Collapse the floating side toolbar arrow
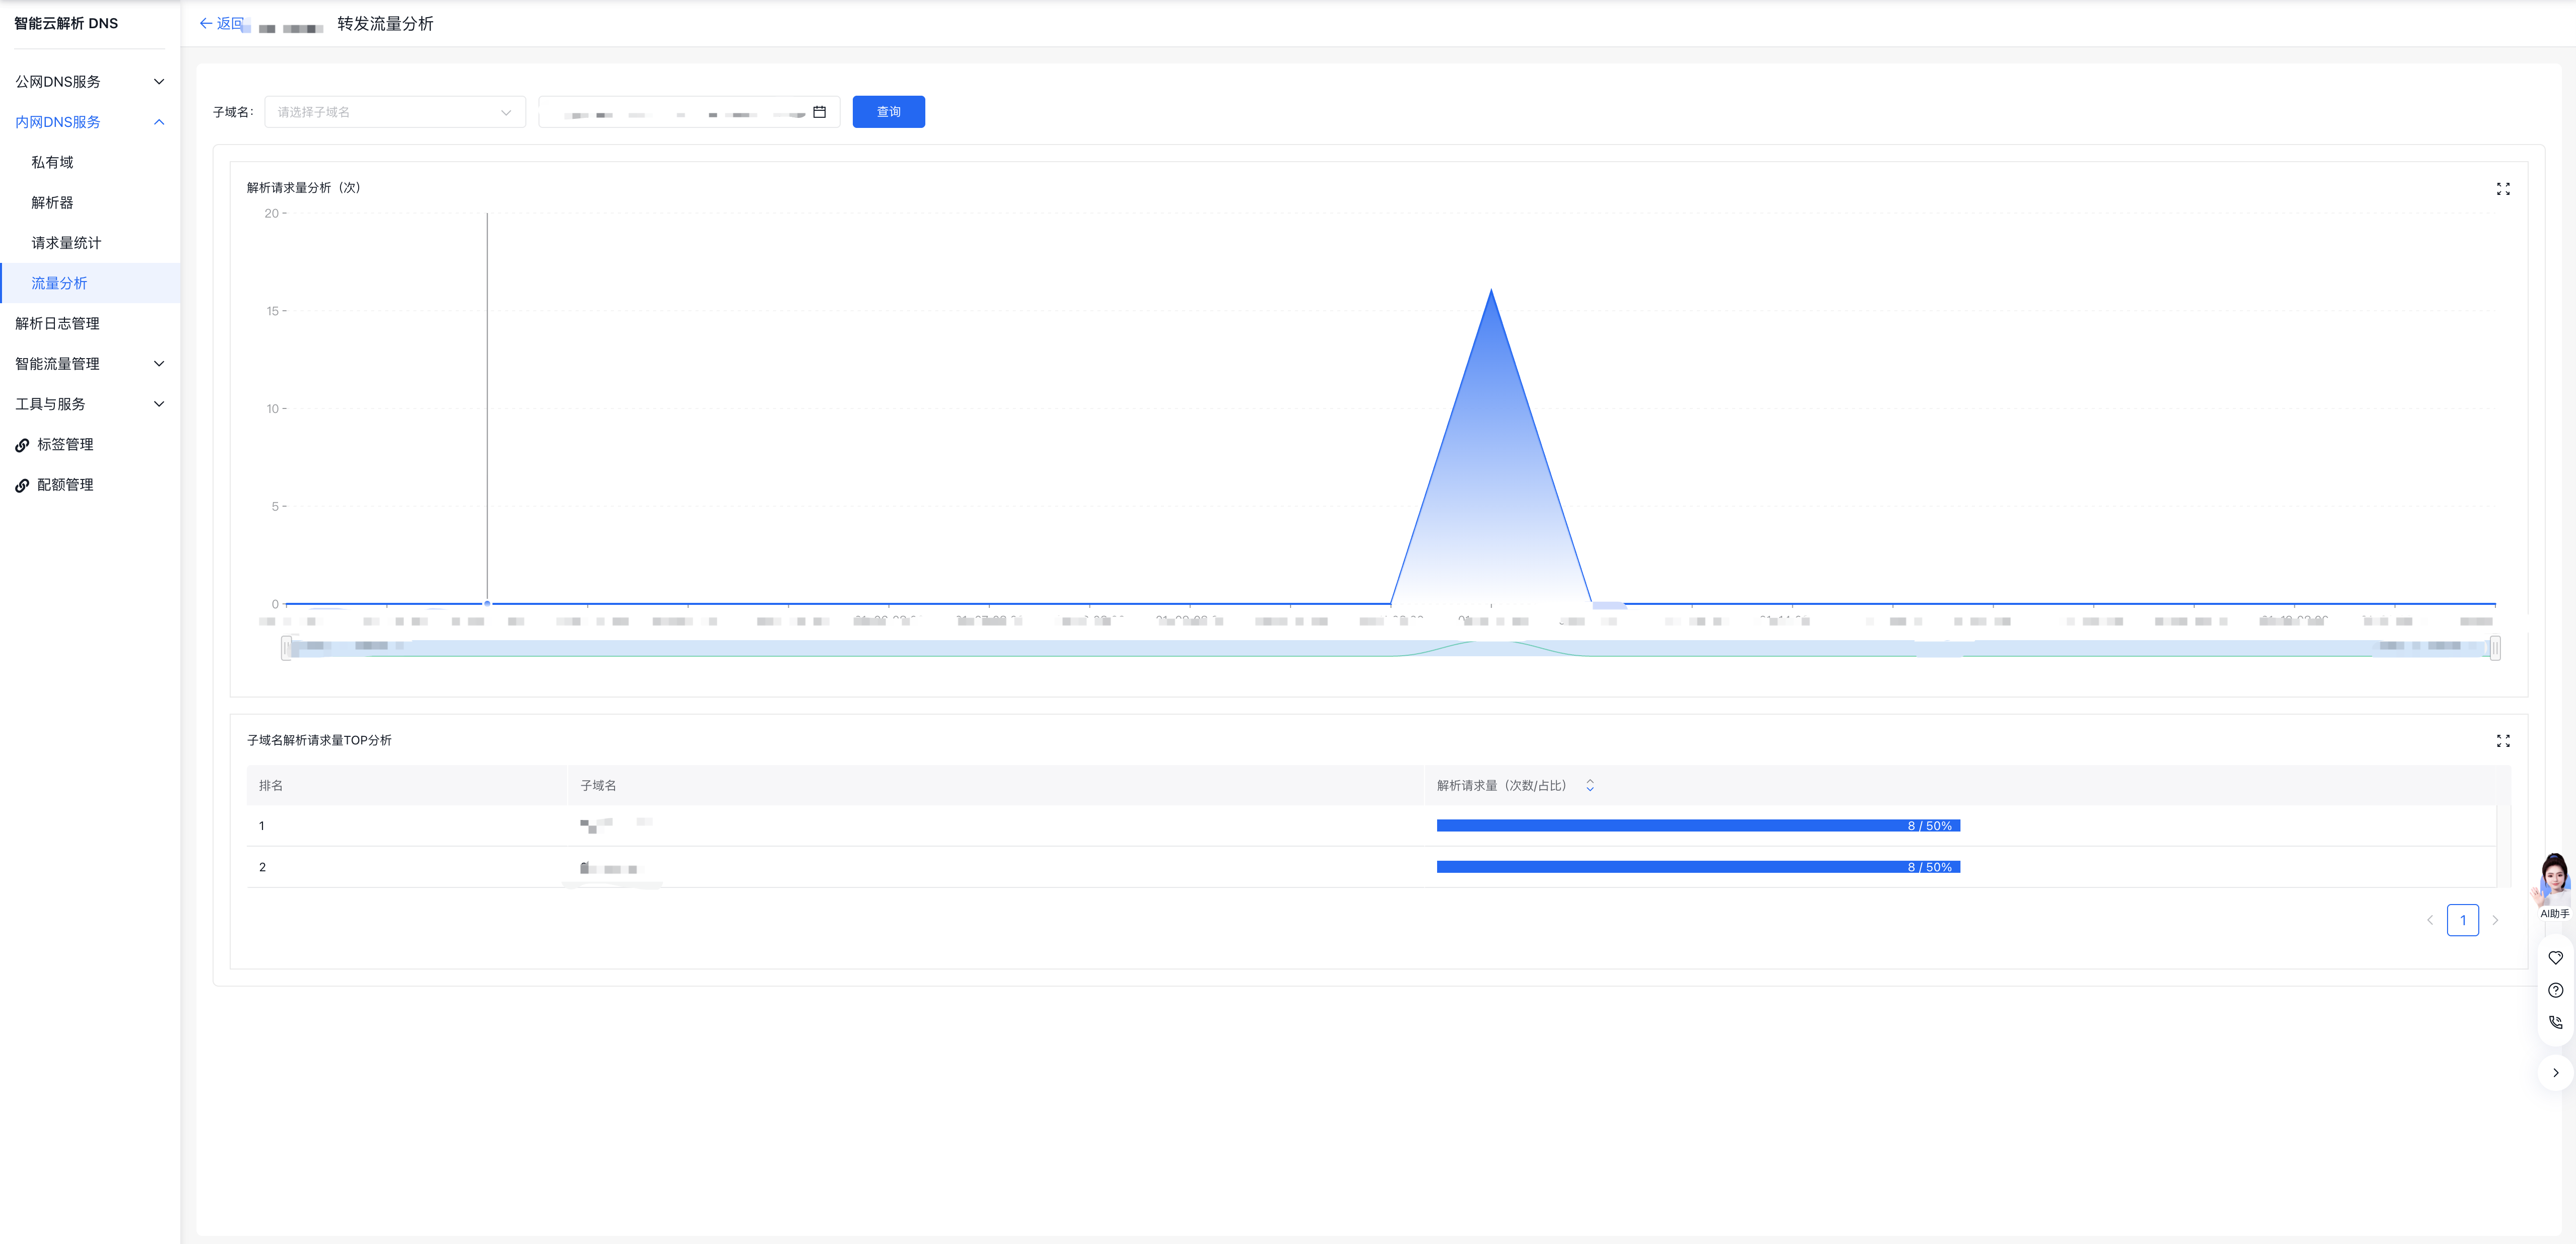 point(2555,1073)
